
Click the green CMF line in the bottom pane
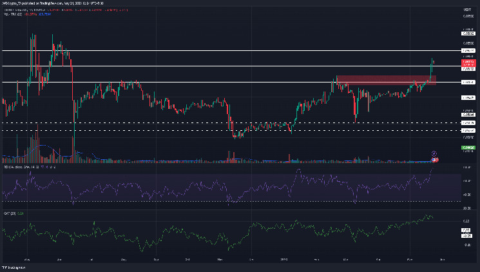point(258,226)
